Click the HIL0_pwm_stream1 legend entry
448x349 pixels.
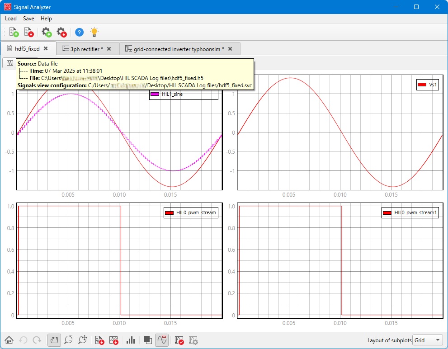[415, 212]
